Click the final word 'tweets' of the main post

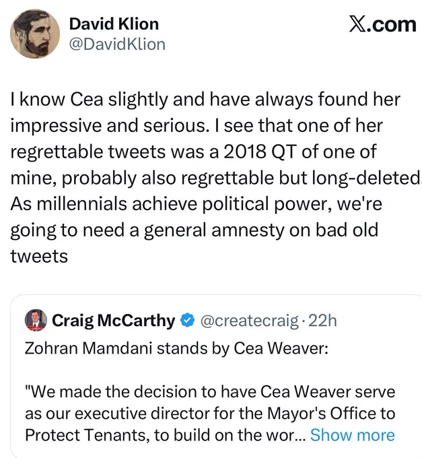click(39, 257)
